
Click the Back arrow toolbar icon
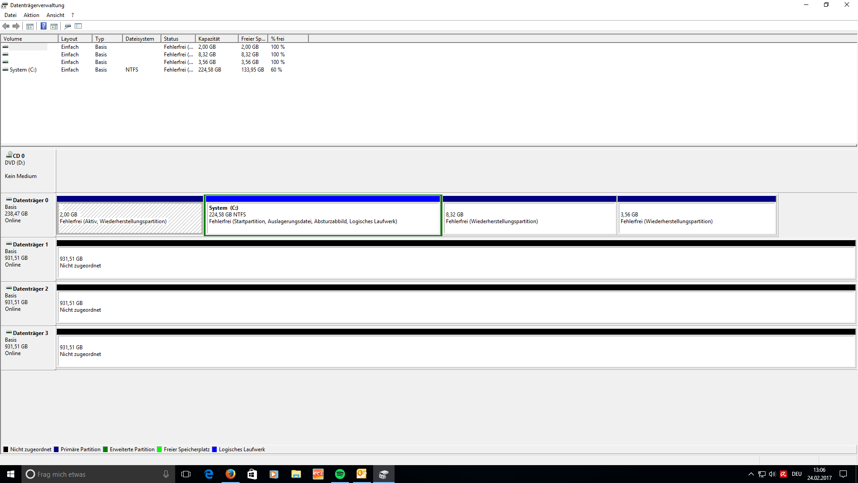tap(6, 26)
